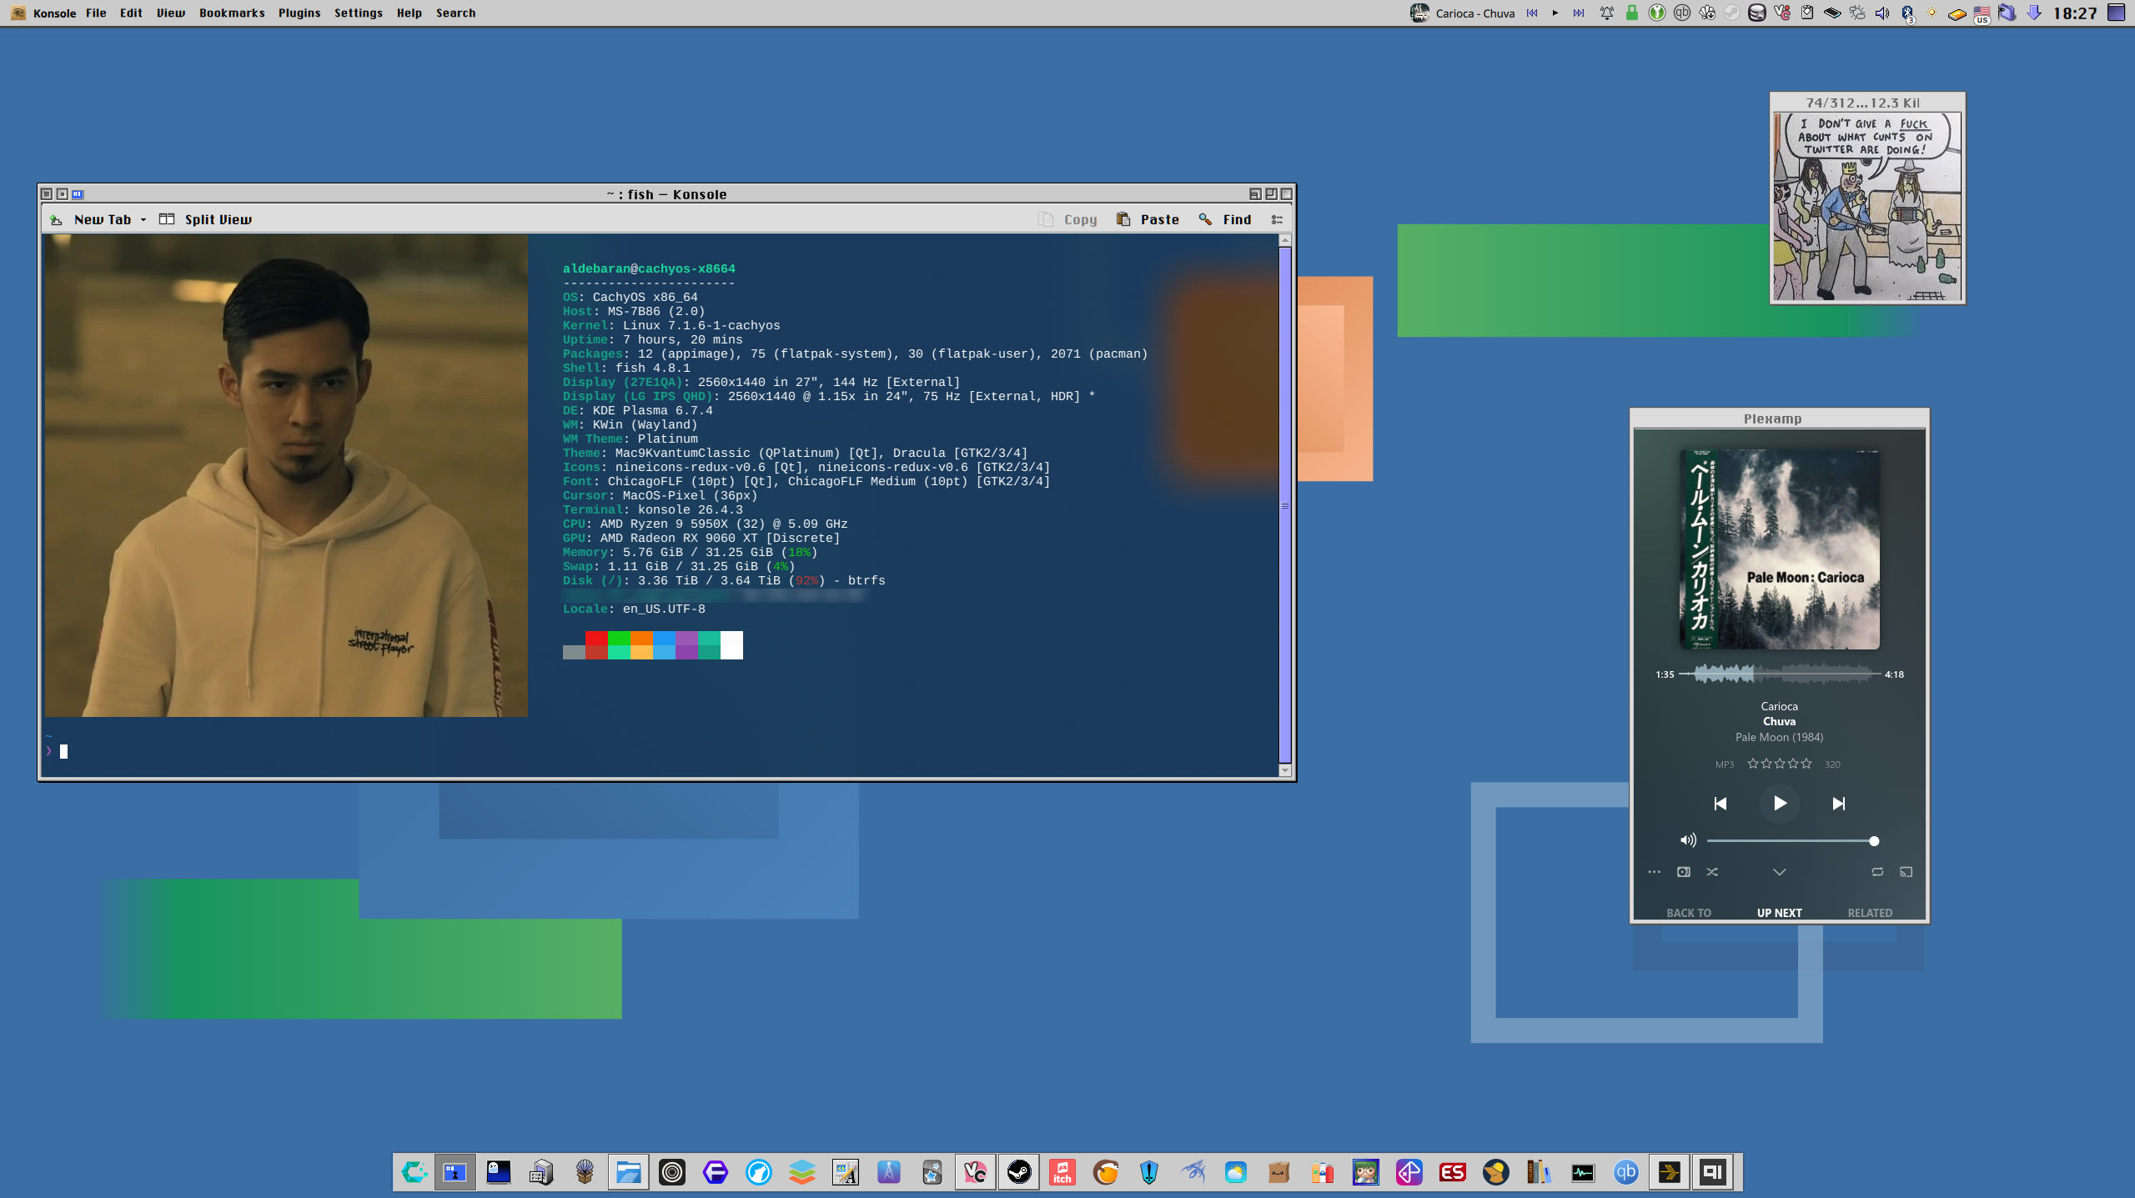Click the Pale Moon album cover in Plexamp
The height and width of the screenshot is (1198, 2135).
tap(1780, 549)
